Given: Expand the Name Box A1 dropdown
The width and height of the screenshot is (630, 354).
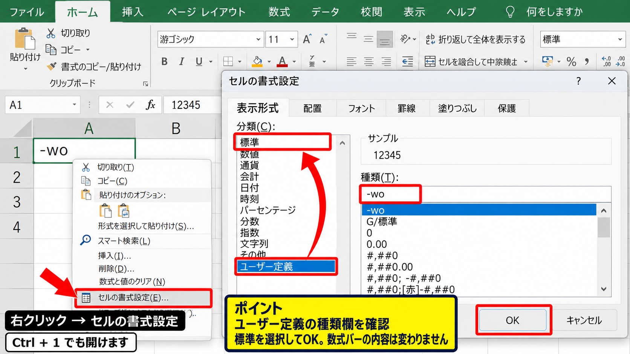Looking at the screenshot, I should pos(74,105).
